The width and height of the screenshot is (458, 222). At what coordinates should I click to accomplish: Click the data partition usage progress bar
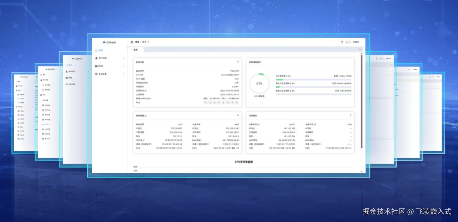coord(313,94)
